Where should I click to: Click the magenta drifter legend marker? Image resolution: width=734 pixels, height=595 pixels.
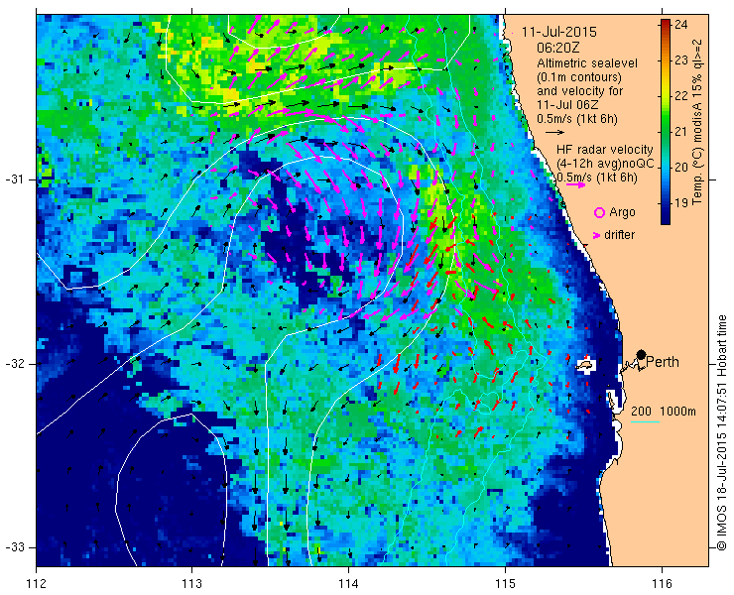pyautogui.click(x=597, y=235)
